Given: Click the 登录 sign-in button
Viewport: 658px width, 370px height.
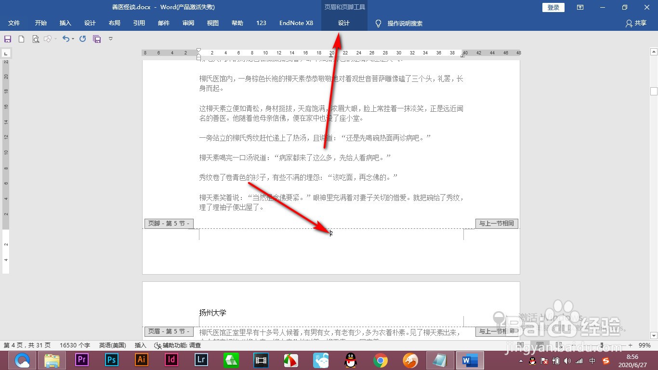Looking at the screenshot, I should pos(553,7).
